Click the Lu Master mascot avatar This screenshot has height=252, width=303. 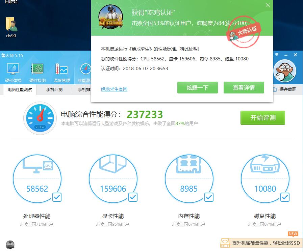click(284, 71)
